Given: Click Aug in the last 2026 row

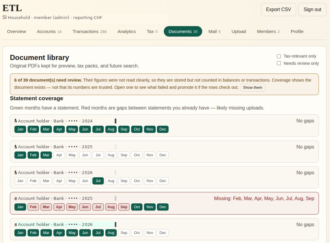Looking at the screenshot, I should pyautogui.click(x=111, y=233).
